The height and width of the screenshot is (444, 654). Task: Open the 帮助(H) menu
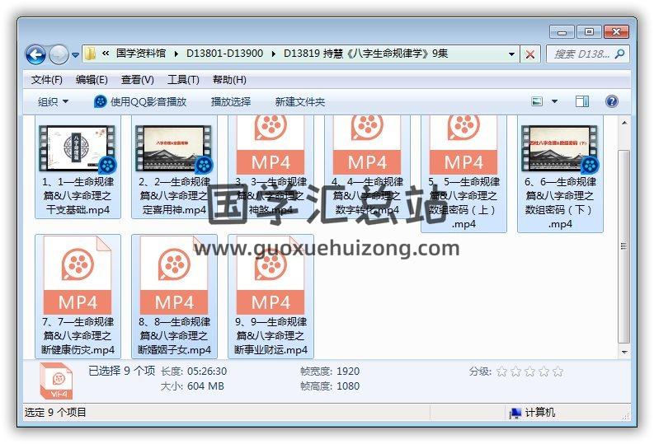tap(229, 80)
